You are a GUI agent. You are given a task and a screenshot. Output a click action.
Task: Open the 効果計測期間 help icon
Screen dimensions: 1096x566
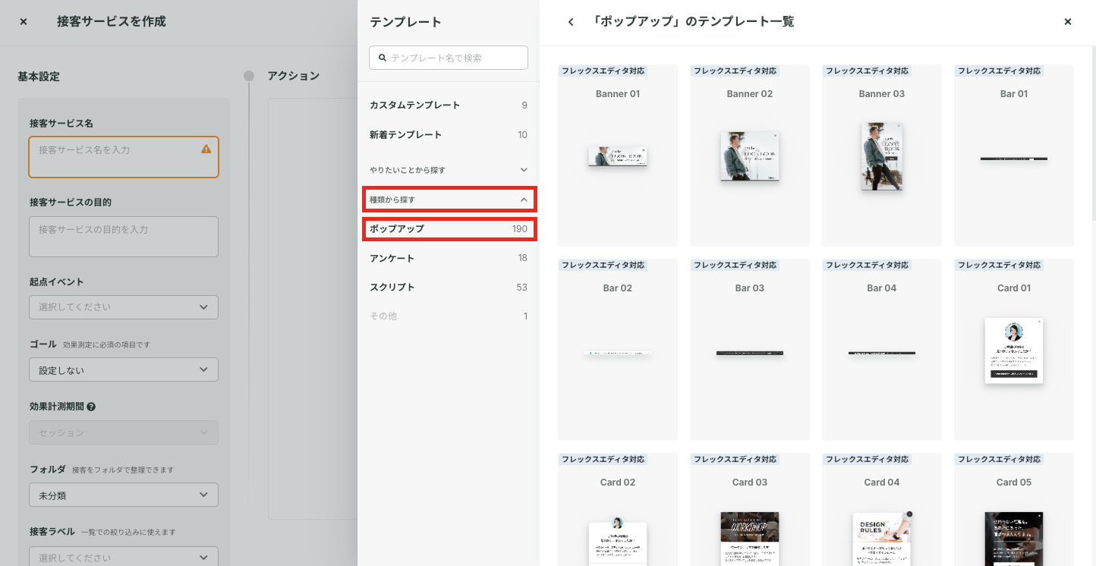[91, 407]
